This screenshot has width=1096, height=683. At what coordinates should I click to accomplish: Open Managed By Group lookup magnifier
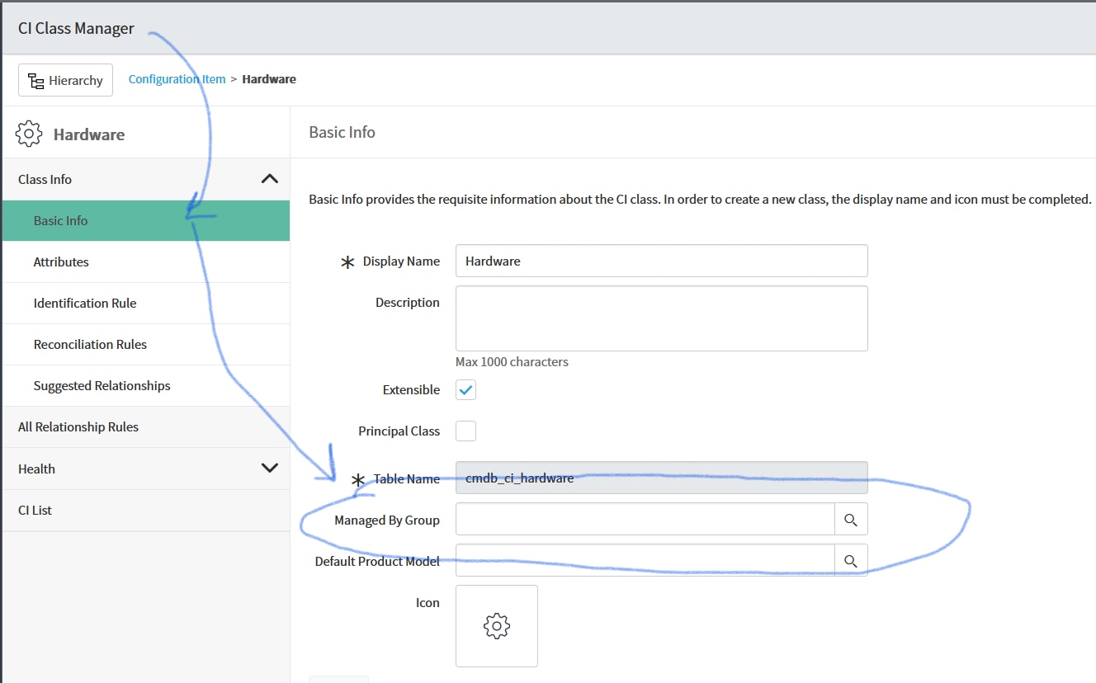coord(851,519)
